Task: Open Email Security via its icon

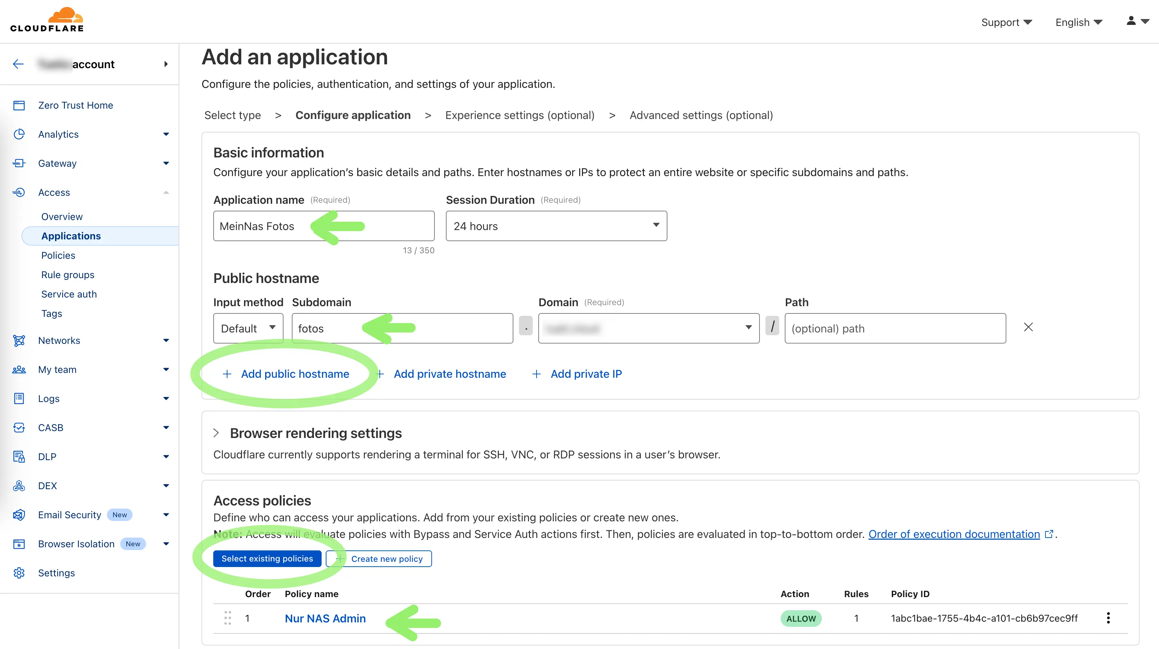Action: 19,514
